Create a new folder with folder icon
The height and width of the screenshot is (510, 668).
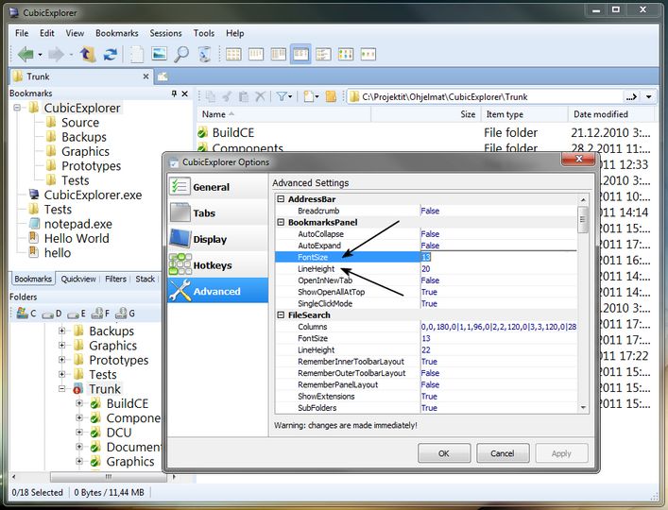(331, 97)
